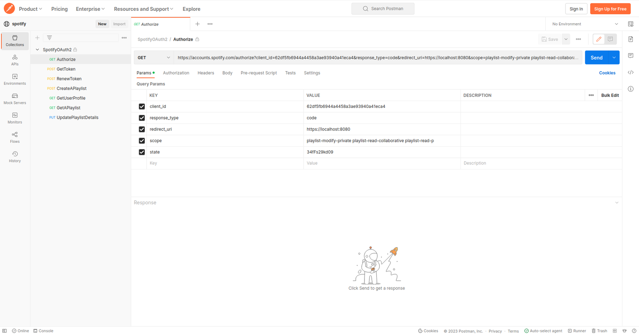This screenshot has height=335, width=639.
Task: Uncheck the response_type parameter checkbox
Action: (142, 118)
